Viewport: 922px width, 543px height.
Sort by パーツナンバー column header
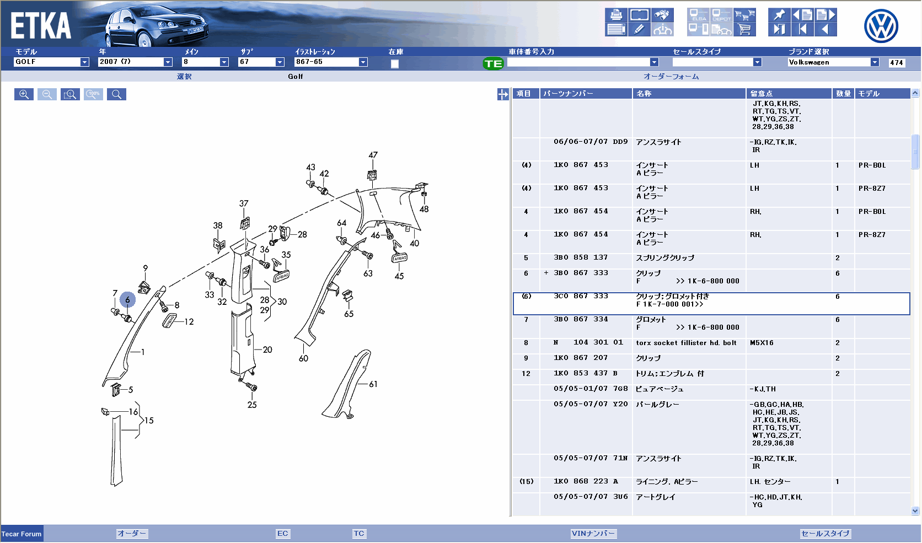(586, 94)
